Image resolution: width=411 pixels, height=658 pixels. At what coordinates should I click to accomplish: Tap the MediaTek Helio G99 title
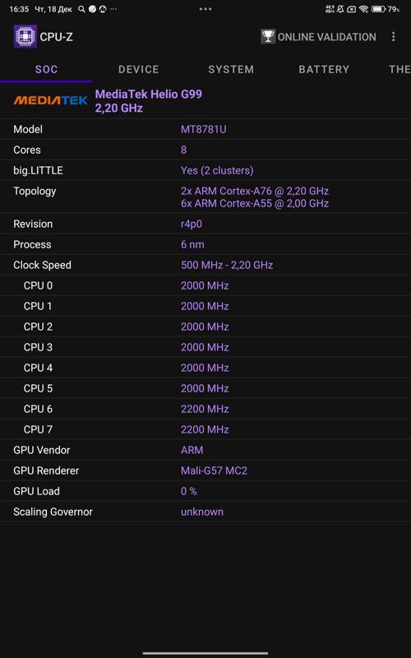point(149,94)
